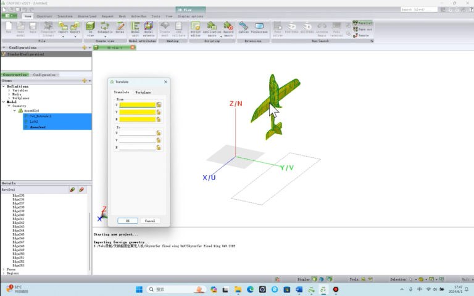This screenshot has width=474, height=296.
Task: Click the New model icon
Action: (9, 28)
